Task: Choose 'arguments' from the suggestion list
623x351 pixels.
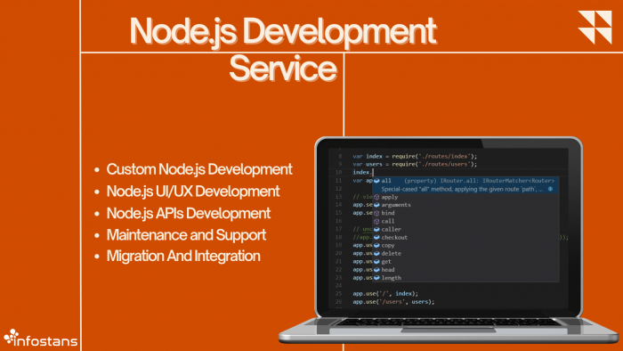Action: click(465, 205)
